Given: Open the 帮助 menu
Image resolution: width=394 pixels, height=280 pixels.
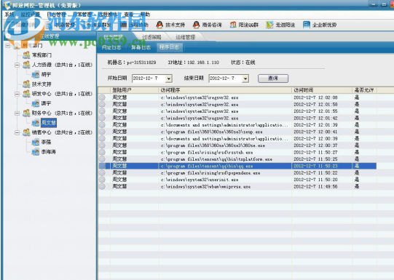Looking at the screenshot, I should (x=145, y=15).
